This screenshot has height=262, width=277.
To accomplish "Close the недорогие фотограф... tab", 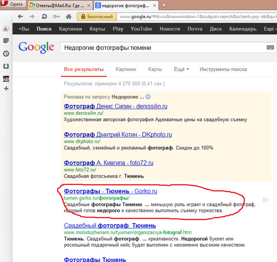I will [x=154, y=6].
